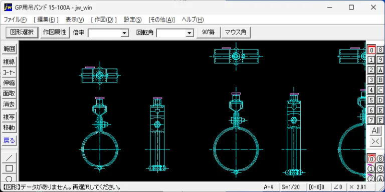
Task: Maximize the jw_win window
Action: tap(351, 7)
